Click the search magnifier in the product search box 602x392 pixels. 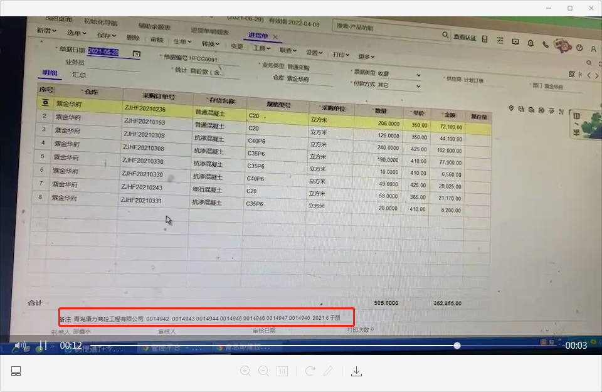point(445,35)
